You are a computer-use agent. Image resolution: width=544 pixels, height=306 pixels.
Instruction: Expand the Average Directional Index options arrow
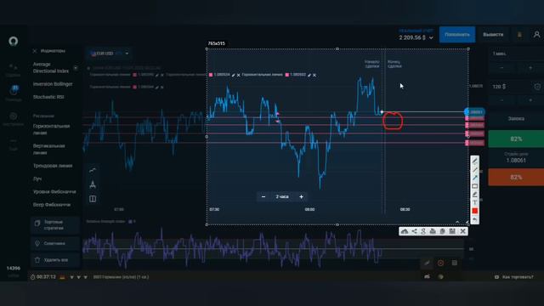coord(76,68)
